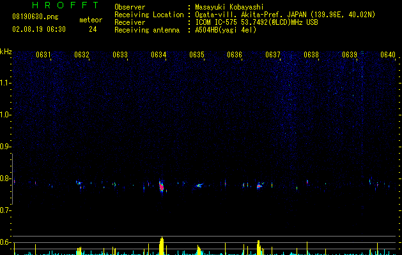Click the 0635 time marker
This screenshot has height=255, width=402.
tap(197, 55)
